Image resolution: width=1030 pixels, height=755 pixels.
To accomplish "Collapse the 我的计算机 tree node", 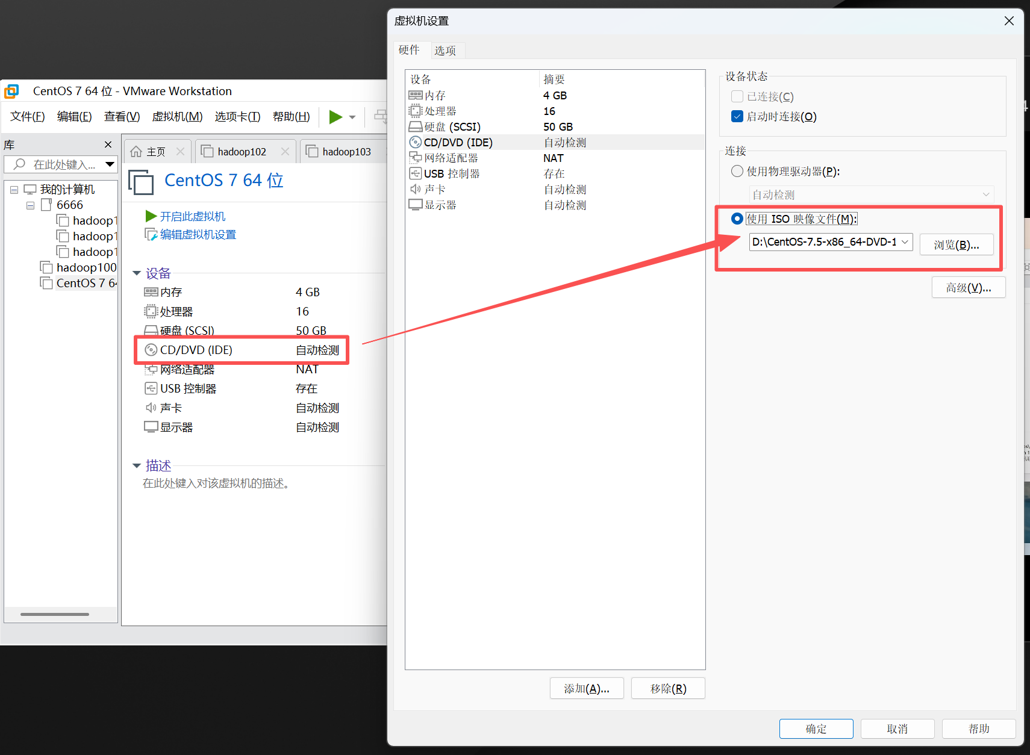I will tap(14, 190).
